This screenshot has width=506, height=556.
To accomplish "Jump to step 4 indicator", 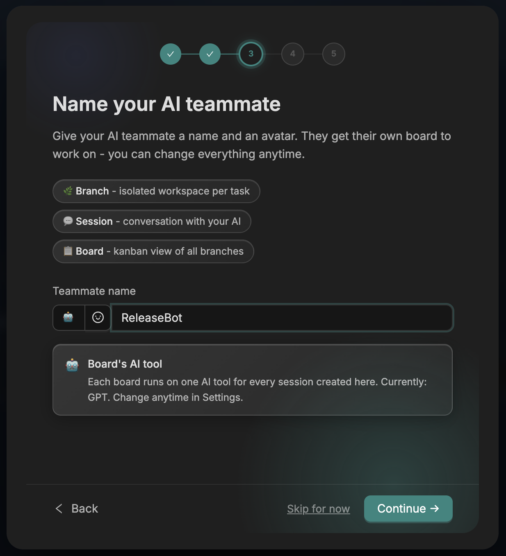I will (293, 54).
